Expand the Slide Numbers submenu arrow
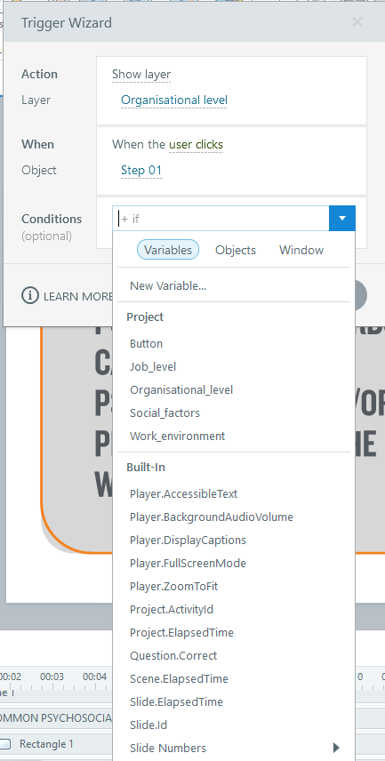 click(336, 748)
